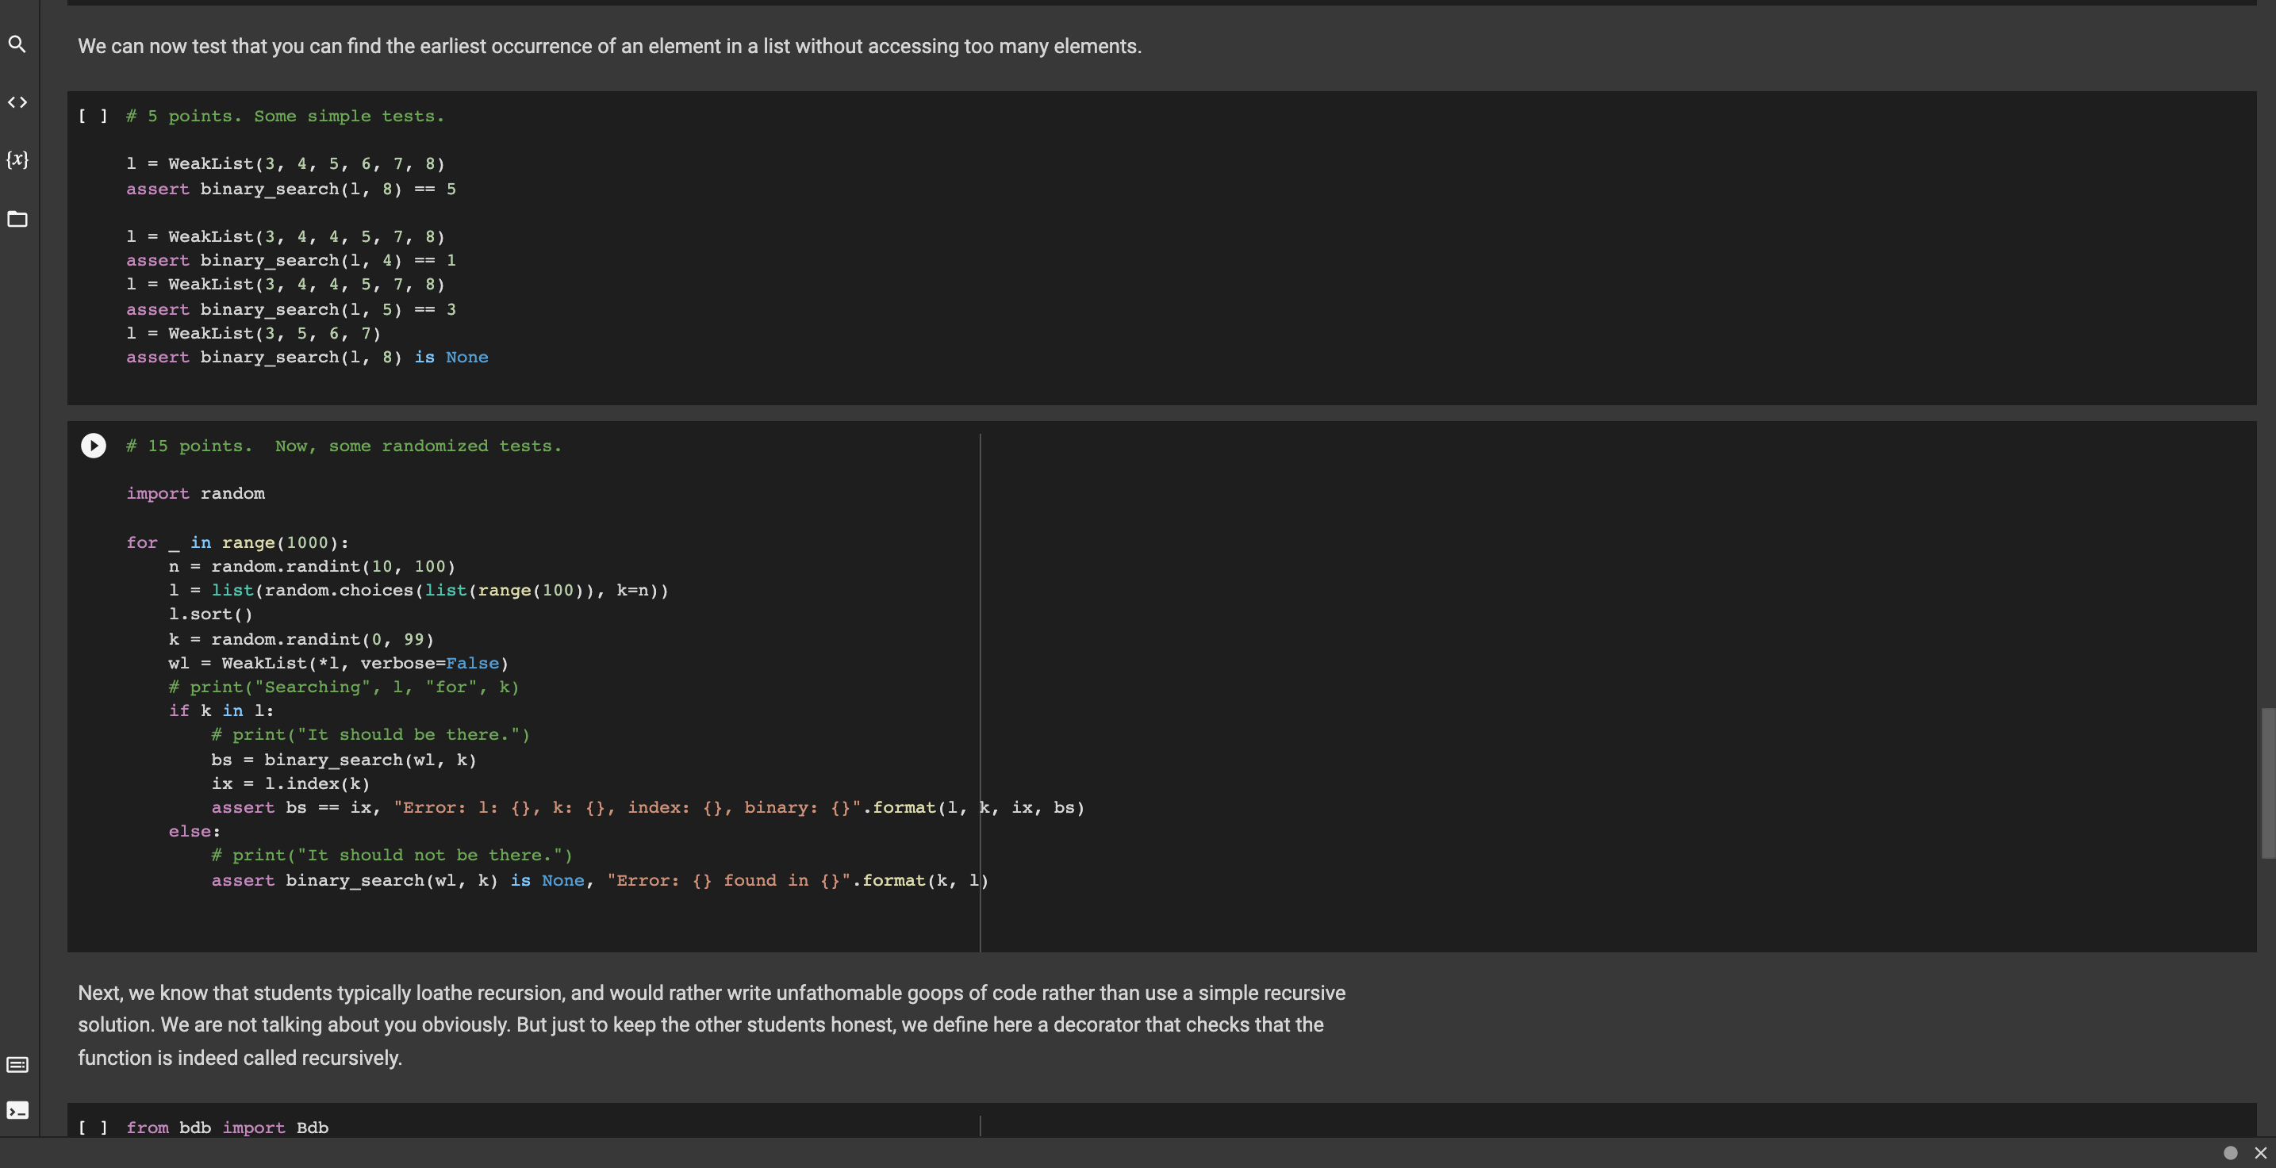The image size is (2276, 1168).
Task: Click the 'assert binary_search(l, 8) is None' line
Action: 306,358
